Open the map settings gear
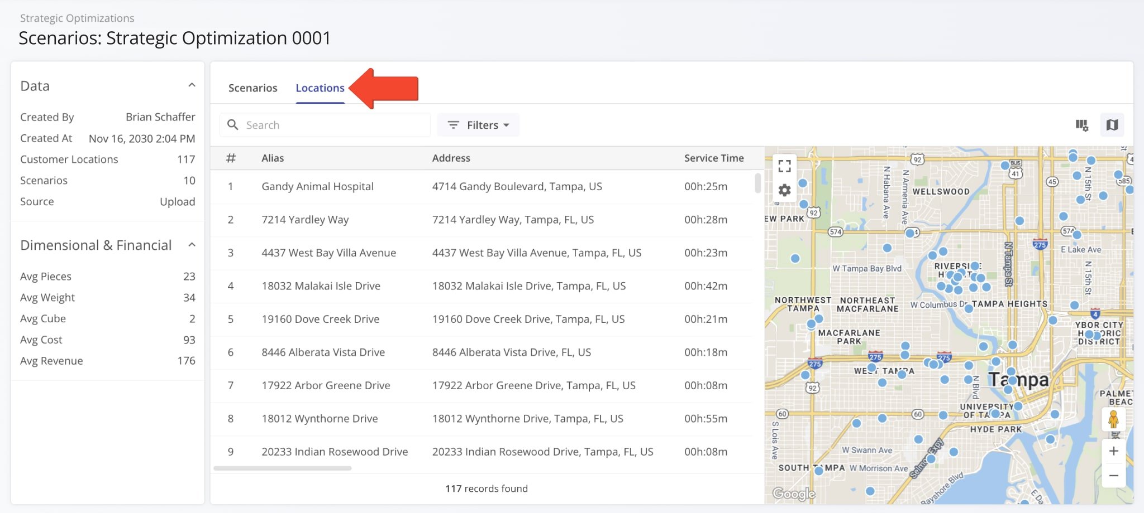1144x513 pixels. pyautogui.click(x=784, y=191)
